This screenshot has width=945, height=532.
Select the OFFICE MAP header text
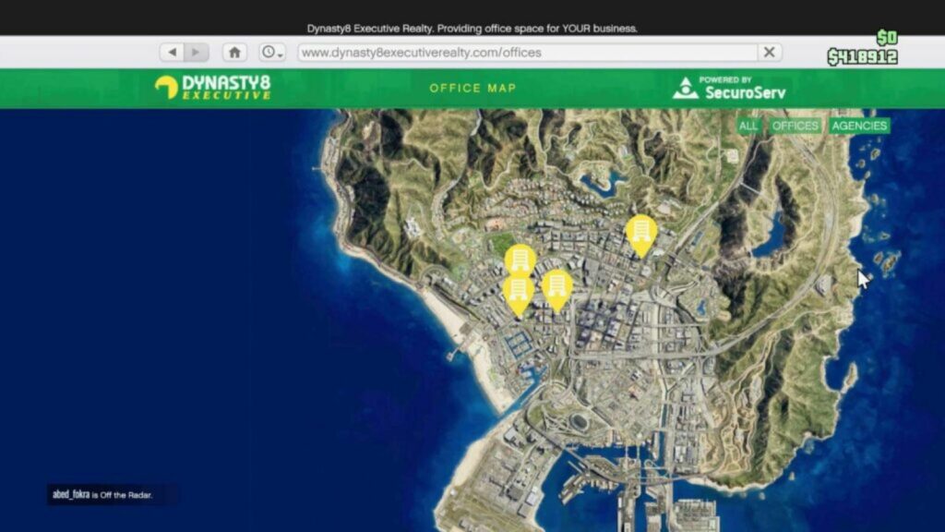(x=472, y=88)
